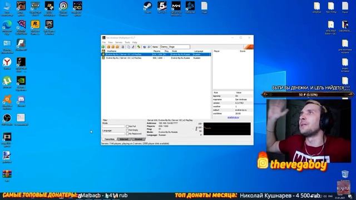Click the Language filter input field
This screenshot has height=200, width=356.
point(113,134)
